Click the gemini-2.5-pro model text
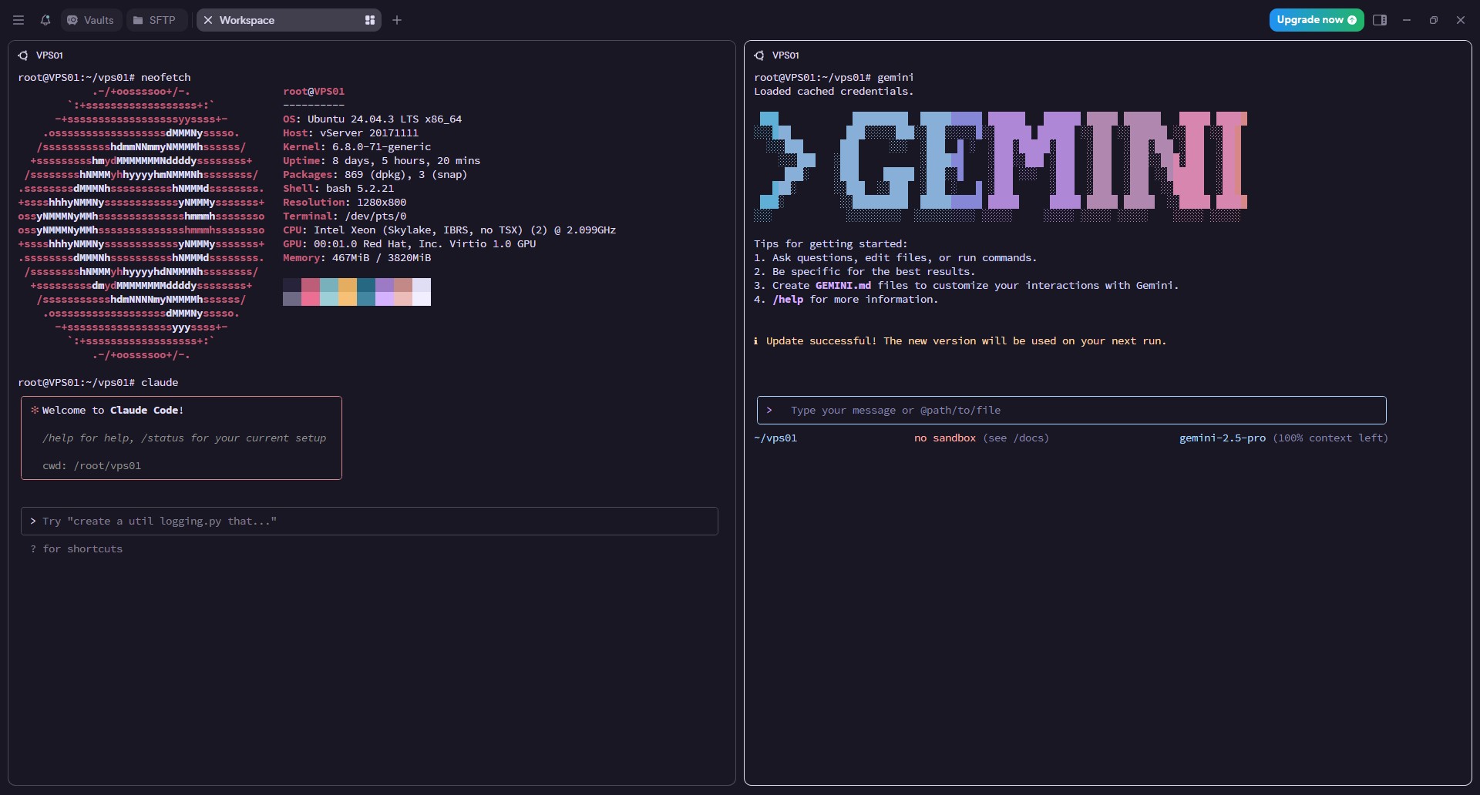The width and height of the screenshot is (1480, 795). [x=1222, y=438]
